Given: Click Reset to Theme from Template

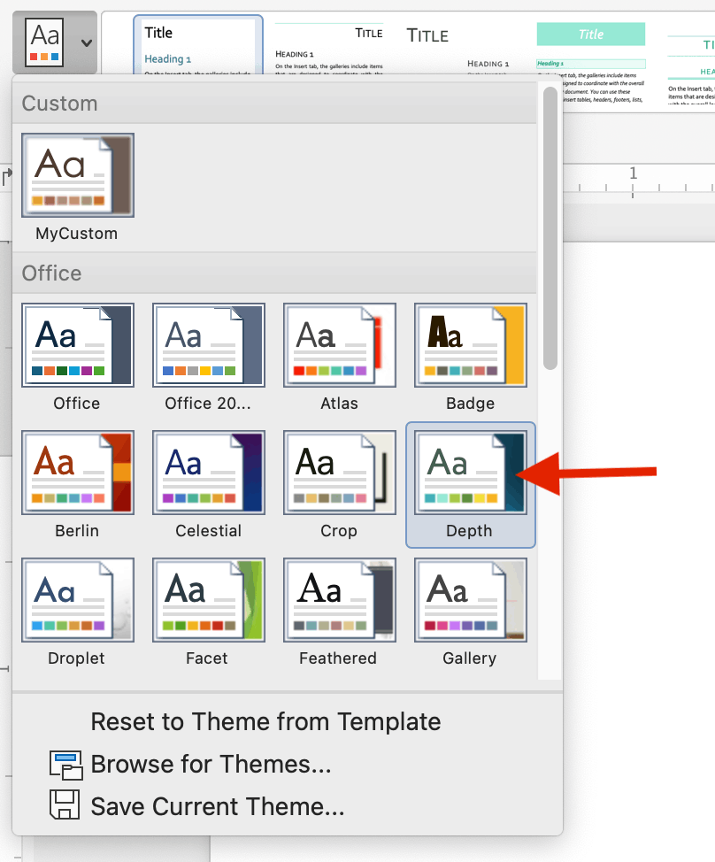Looking at the screenshot, I should (265, 722).
